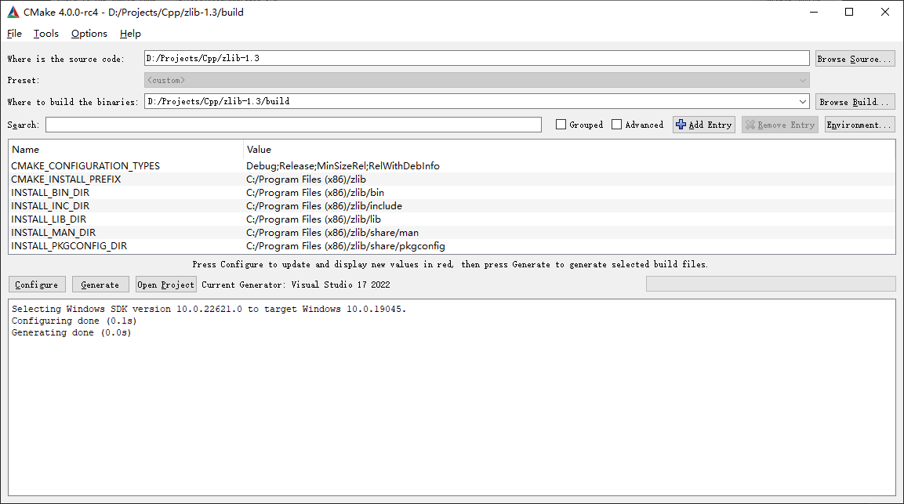Select the CMAKE_INSTALL_PREFIX entry

click(66, 179)
